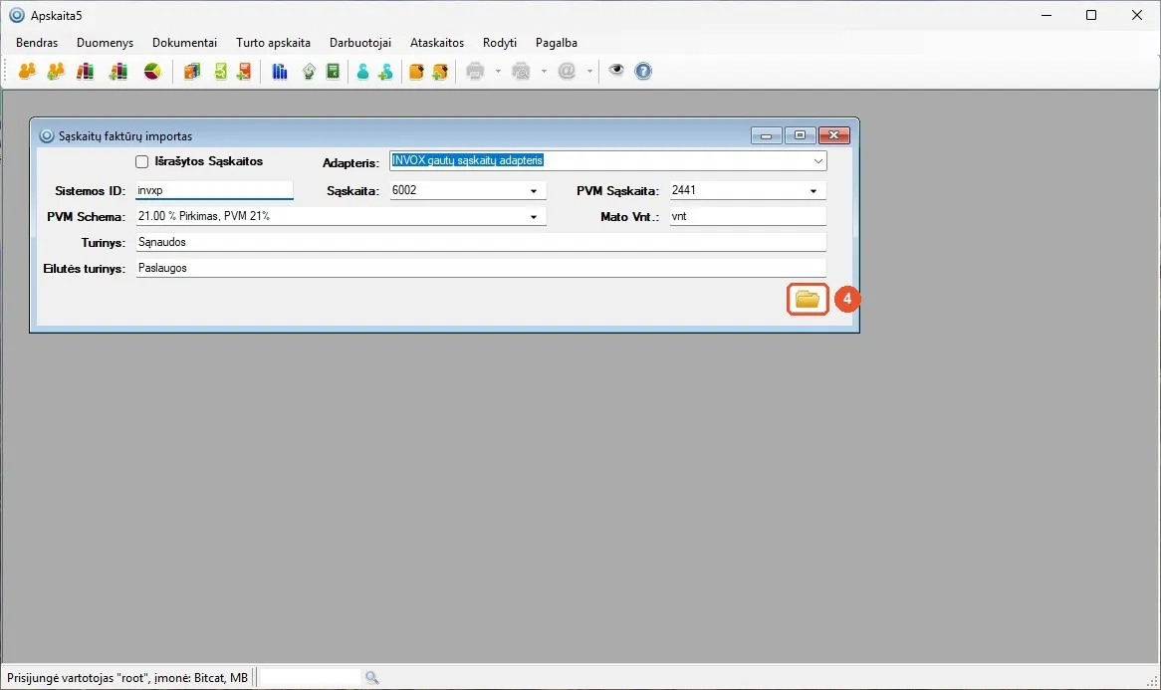Click the green document toolbar icon
Viewport: 1161px width, 690px height.
(220, 71)
